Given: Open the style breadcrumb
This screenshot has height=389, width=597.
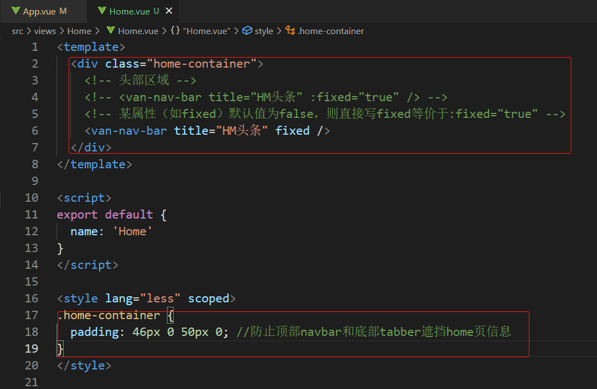Looking at the screenshot, I should point(264,31).
